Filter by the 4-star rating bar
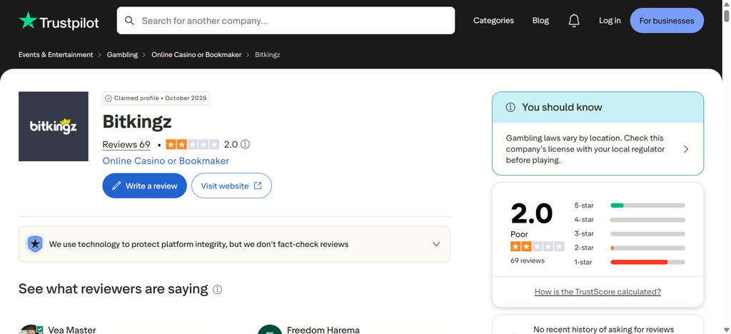Screen dimensions: 731x334 pyautogui.click(x=630, y=219)
